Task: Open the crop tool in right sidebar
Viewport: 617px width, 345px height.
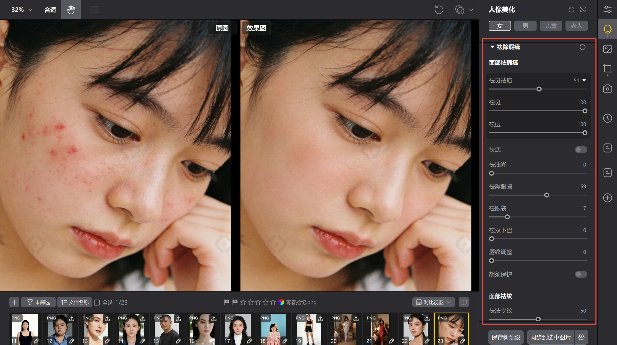Action: (607, 68)
